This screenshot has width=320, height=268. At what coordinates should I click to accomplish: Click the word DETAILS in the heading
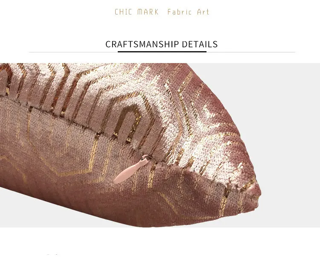coord(200,44)
